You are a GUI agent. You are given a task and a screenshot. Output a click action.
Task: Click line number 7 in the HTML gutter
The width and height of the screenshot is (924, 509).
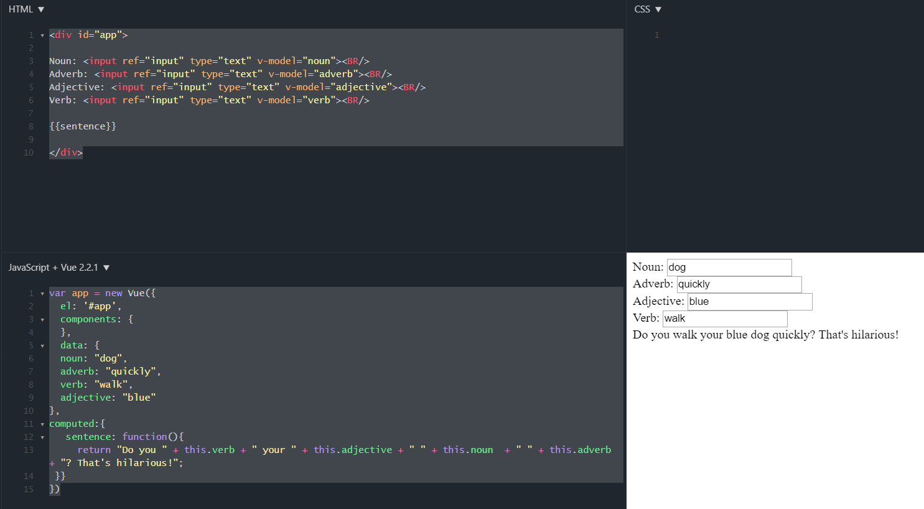[31, 113]
